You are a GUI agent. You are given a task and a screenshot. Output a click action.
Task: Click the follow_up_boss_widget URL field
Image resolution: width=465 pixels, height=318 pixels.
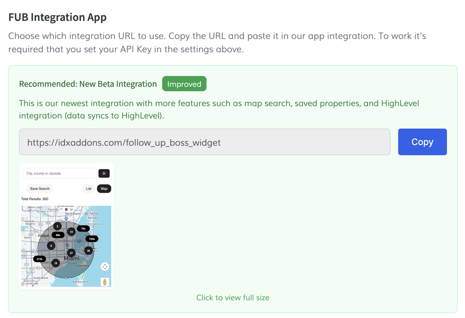[204, 142]
